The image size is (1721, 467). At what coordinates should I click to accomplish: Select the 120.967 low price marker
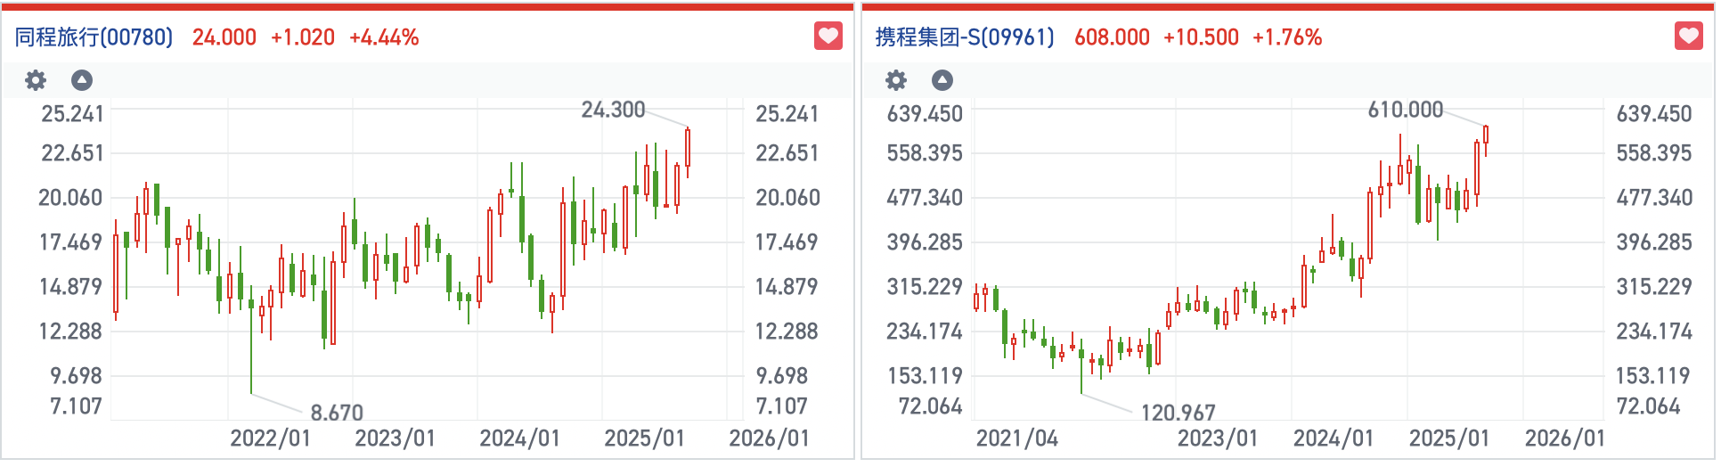1178,413
